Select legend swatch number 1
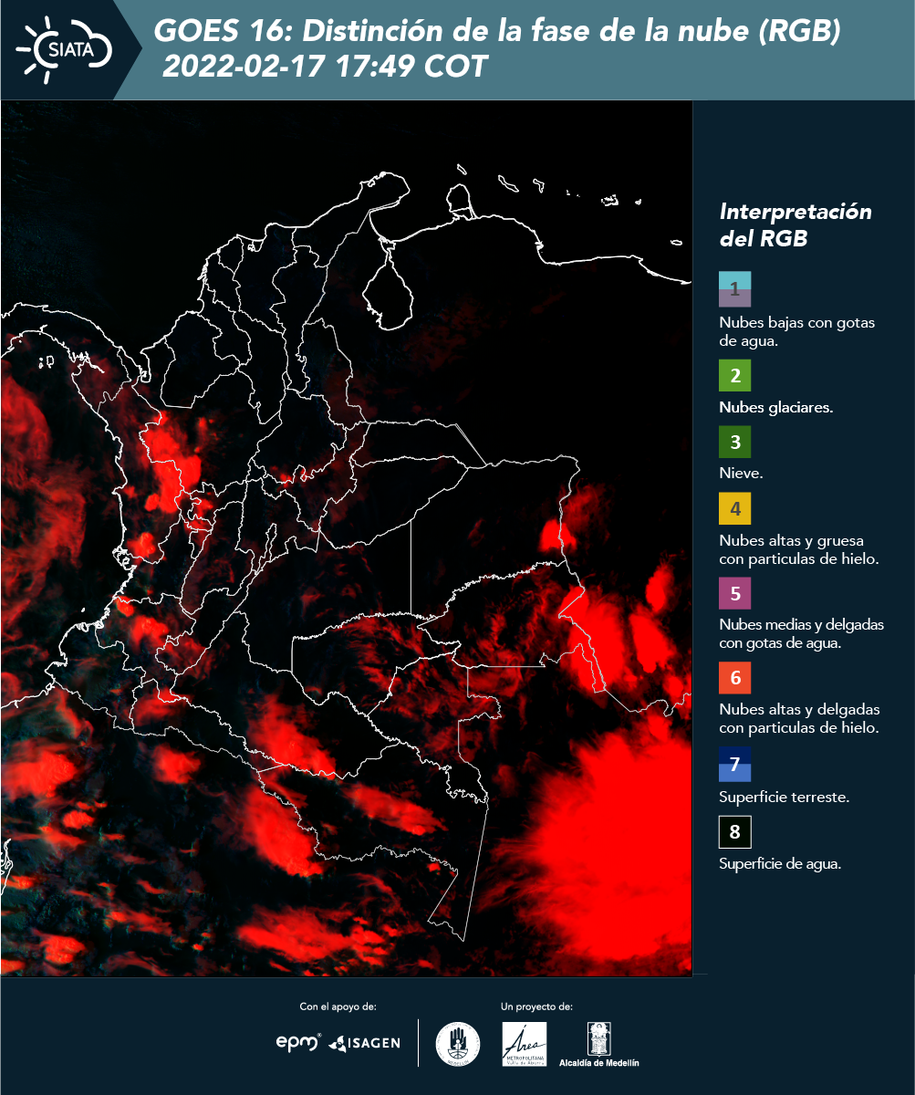The image size is (915, 1095). 734,289
